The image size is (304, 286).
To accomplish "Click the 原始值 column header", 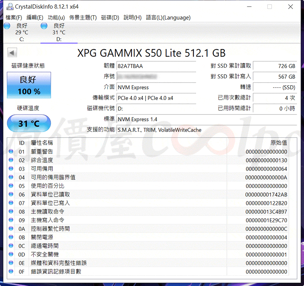I will [279, 143].
